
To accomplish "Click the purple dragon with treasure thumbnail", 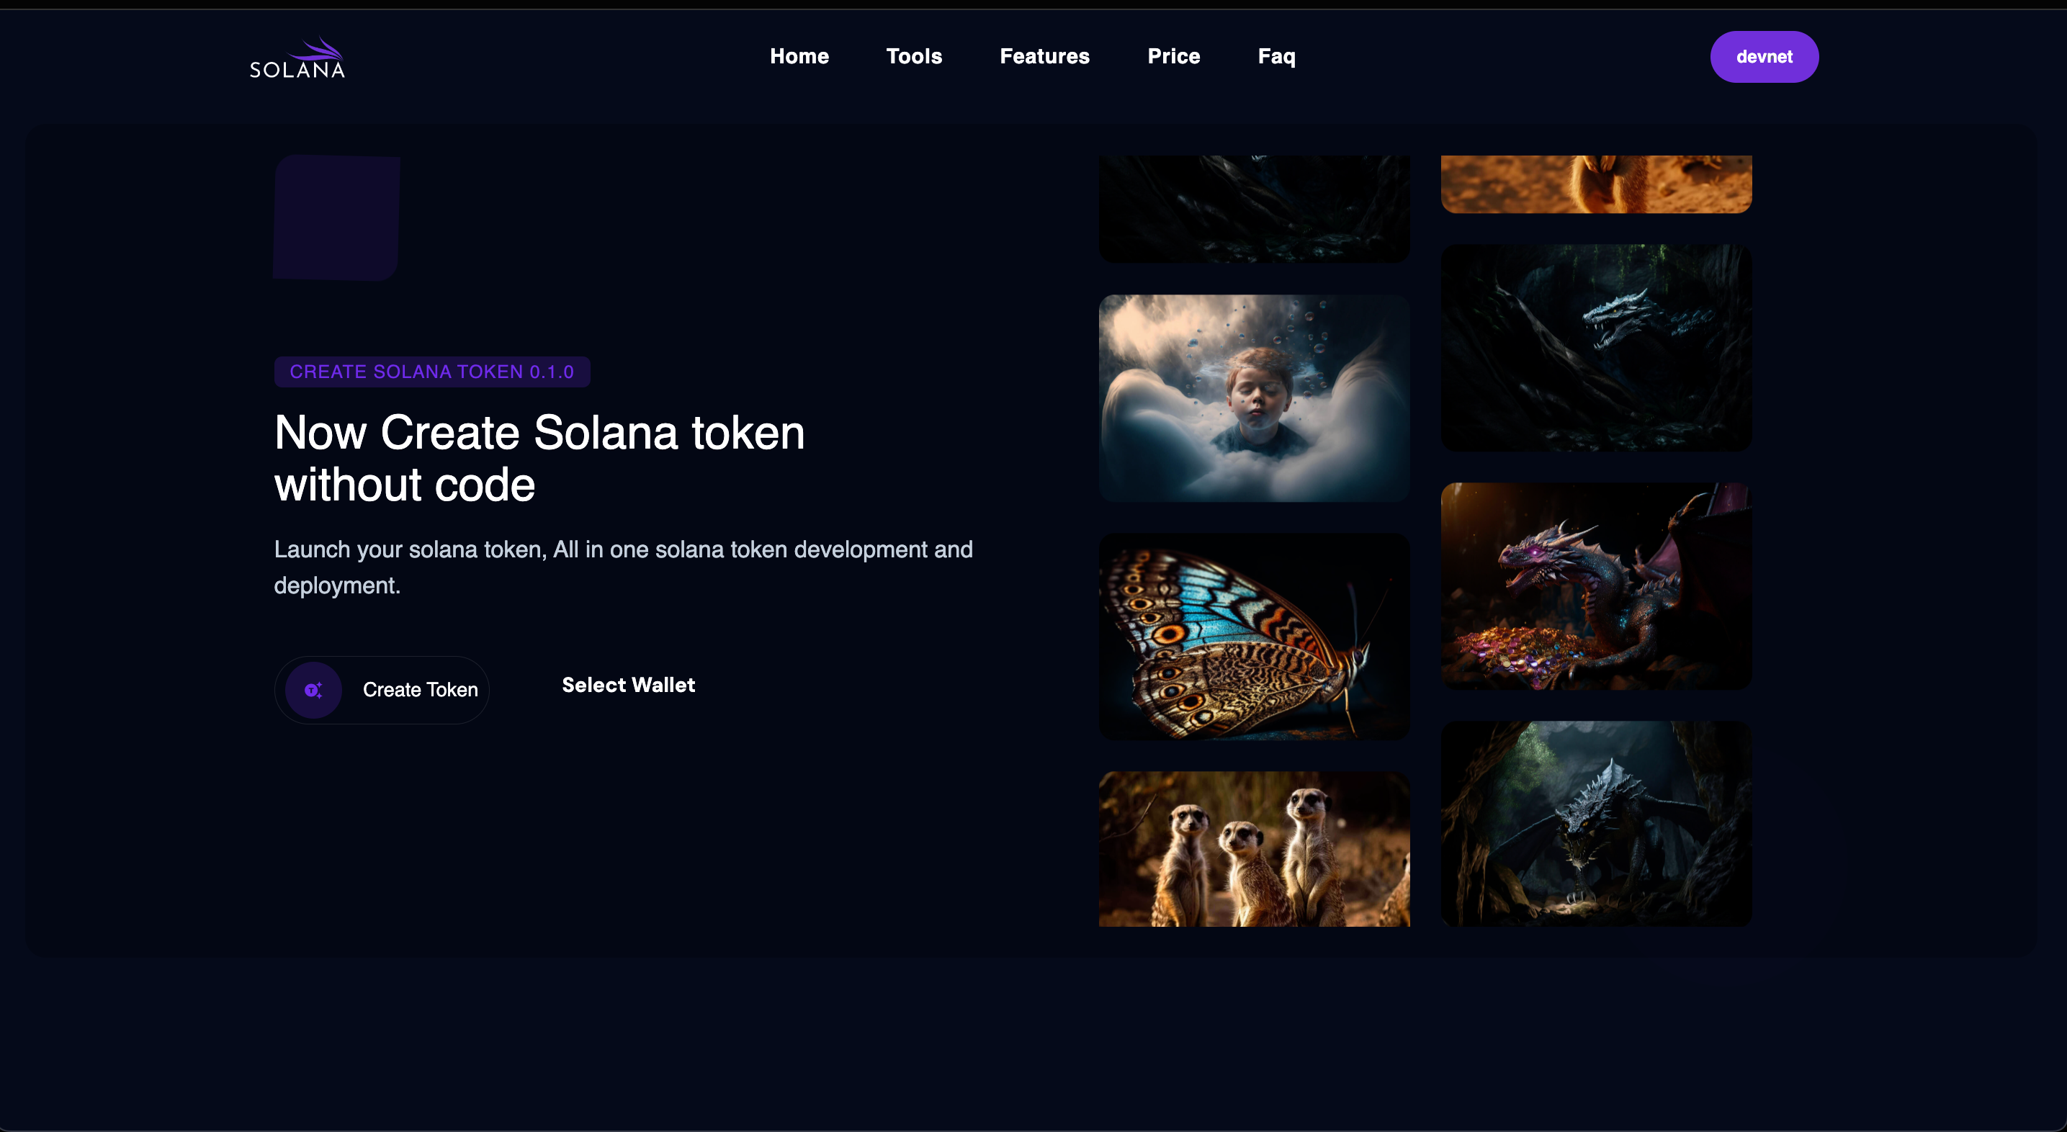I will [1595, 585].
